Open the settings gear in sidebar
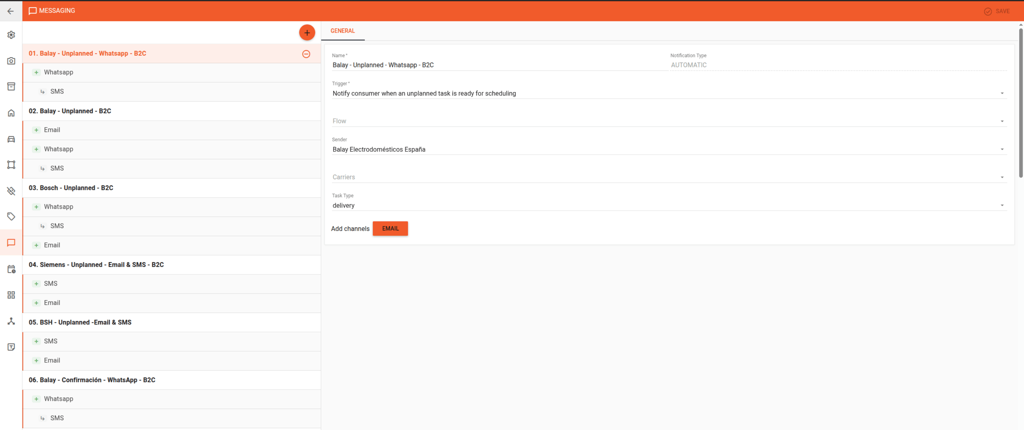 (x=11, y=35)
